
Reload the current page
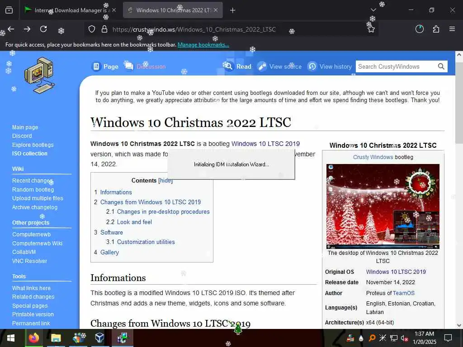click(43, 29)
